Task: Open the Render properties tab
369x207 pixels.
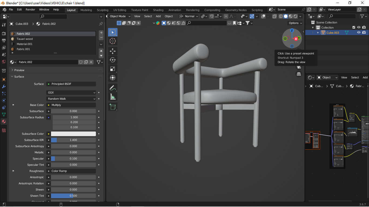Action: click(4, 34)
